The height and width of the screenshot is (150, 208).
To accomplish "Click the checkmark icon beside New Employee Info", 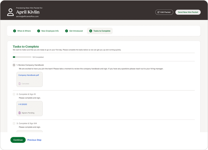I will pyautogui.click(x=39, y=31).
